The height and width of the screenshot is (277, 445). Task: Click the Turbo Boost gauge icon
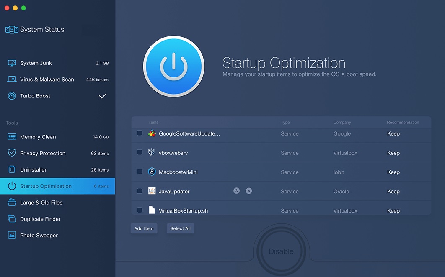coord(12,96)
